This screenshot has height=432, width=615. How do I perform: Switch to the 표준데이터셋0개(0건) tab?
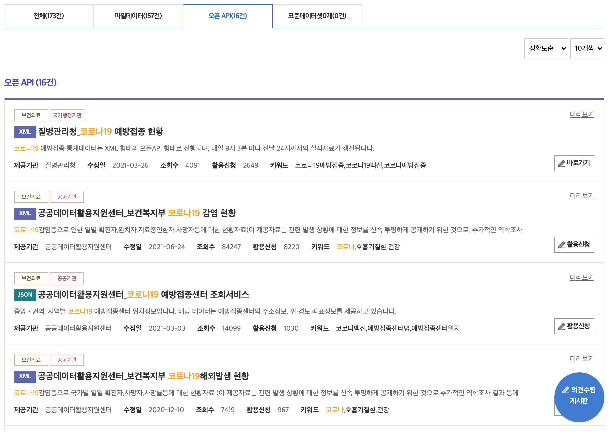[x=317, y=16]
